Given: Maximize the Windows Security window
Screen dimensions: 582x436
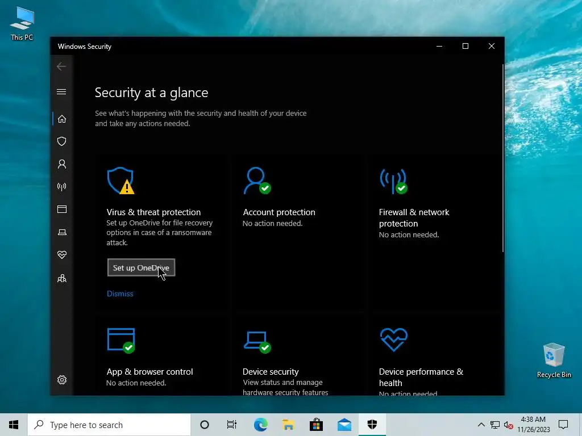Looking at the screenshot, I should pyautogui.click(x=465, y=46).
